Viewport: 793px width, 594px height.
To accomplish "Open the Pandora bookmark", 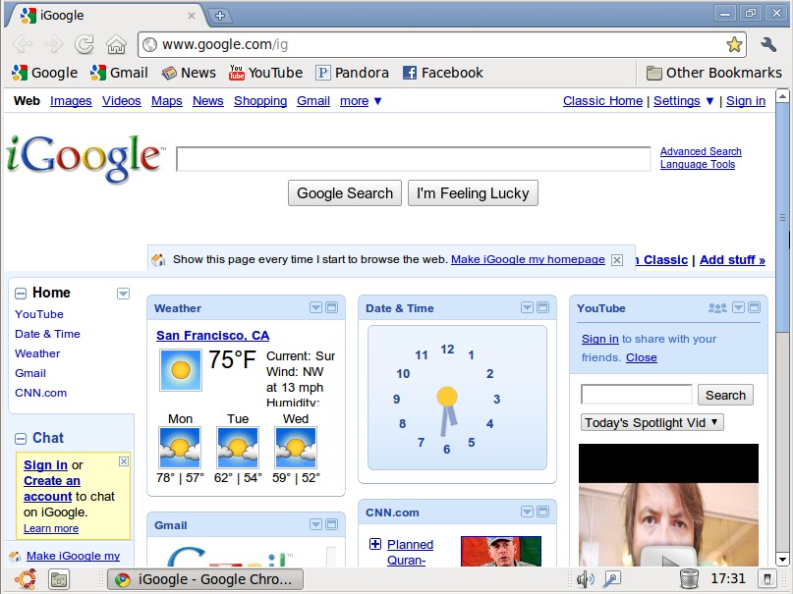I will [x=352, y=73].
